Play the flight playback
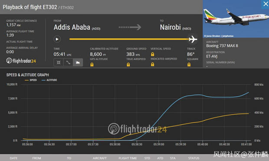The height and width of the screenshot is (161, 269). 57,39
